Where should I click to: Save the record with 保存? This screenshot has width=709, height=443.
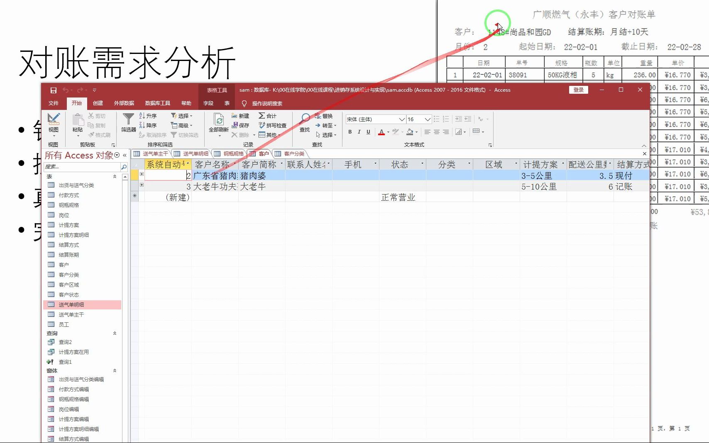click(x=240, y=125)
